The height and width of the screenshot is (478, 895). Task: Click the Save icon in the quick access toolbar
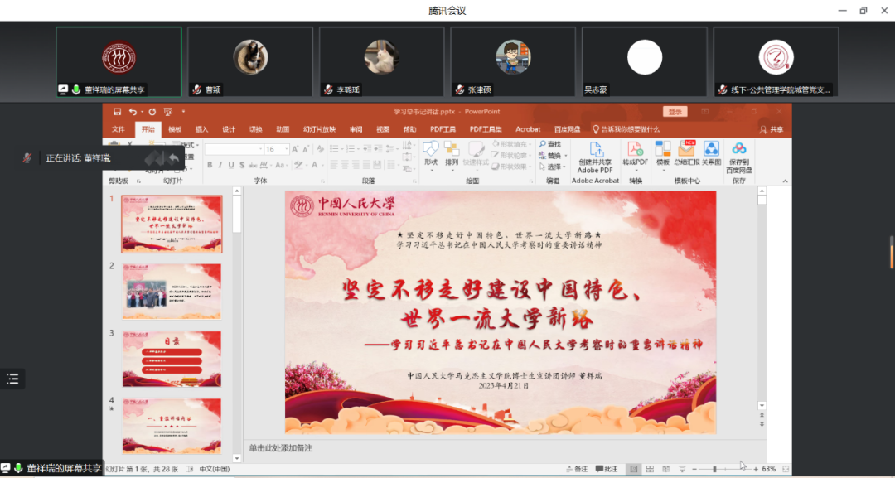coord(117,112)
